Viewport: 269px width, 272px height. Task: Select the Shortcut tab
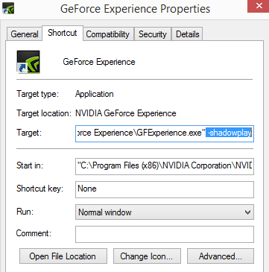(x=63, y=33)
